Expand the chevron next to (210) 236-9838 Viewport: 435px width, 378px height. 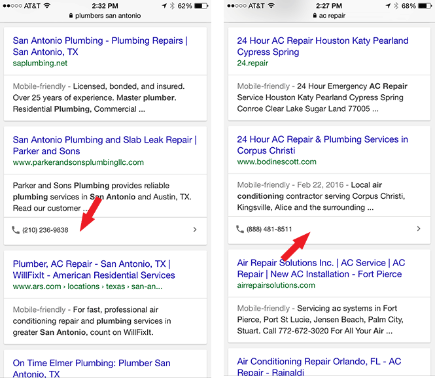195,230
